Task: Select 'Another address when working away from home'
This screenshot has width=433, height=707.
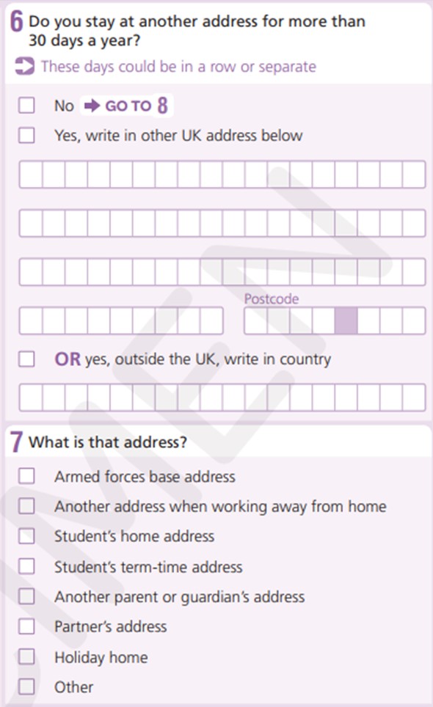Action: coord(26,506)
